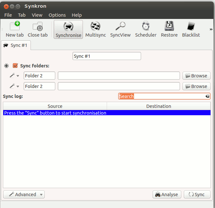The width and height of the screenshot is (215, 208).
Task: Click the Destination column header
Action: (159, 106)
